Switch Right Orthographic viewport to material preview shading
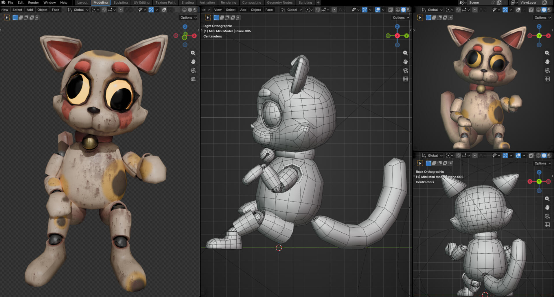 coord(409,10)
